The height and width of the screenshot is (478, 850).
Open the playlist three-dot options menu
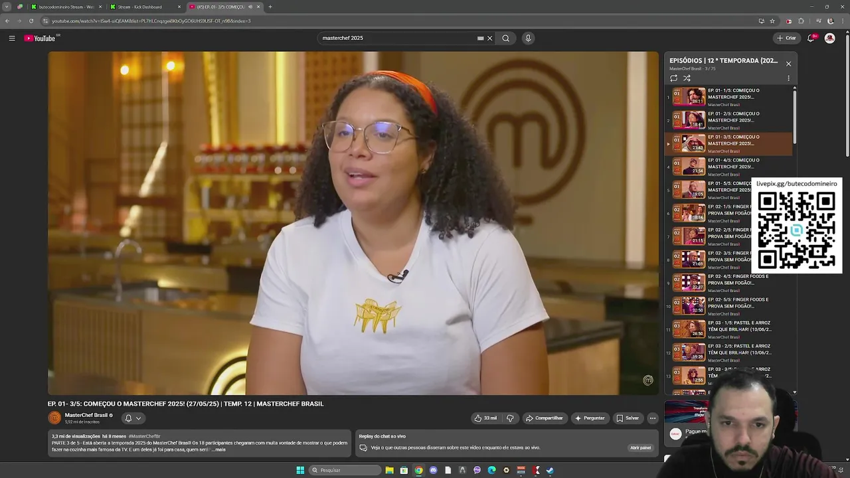pyautogui.click(x=788, y=78)
